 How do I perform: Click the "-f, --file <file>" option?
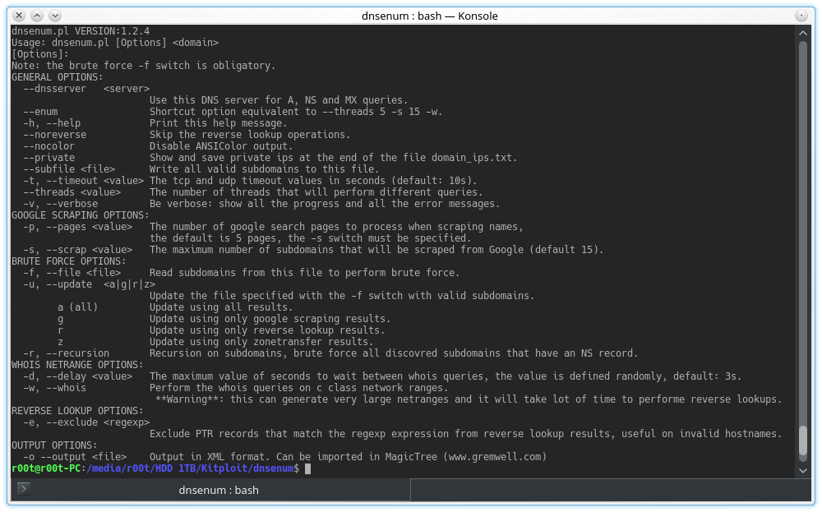pyautogui.click(x=72, y=273)
